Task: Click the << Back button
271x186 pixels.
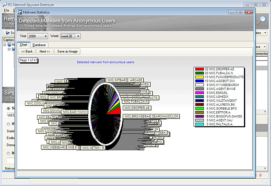Action: coord(27,52)
